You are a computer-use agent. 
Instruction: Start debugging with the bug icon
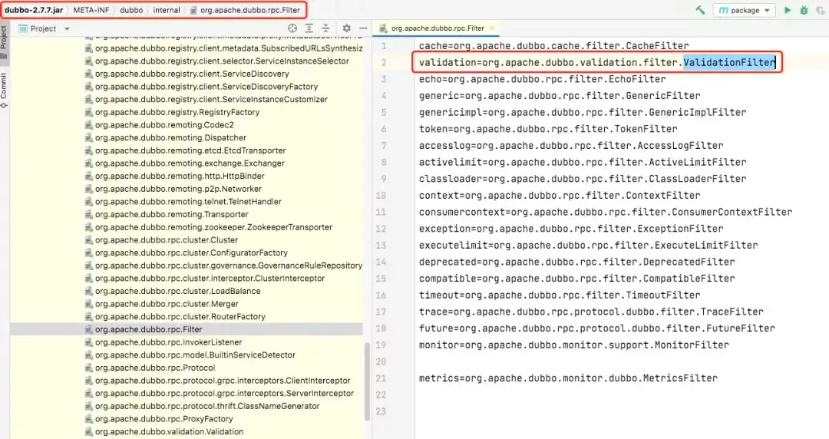(x=804, y=10)
